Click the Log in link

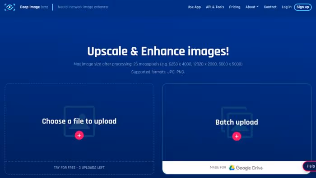pyautogui.click(x=286, y=7)
